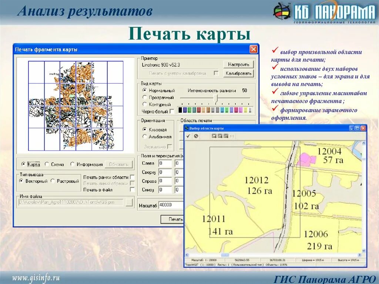This screenshot has height=284, width=379.
Task: Click the greyed 1:1 scale toolbar icon
Action: [232, 136]
